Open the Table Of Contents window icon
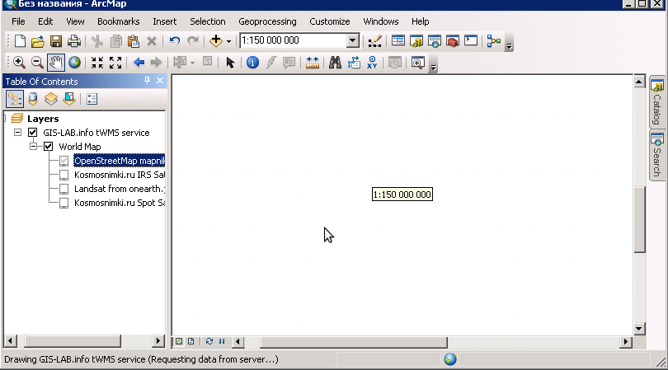The width and height of the screenshot is (668, 370). pyautogui.click(x=398, y=41)
